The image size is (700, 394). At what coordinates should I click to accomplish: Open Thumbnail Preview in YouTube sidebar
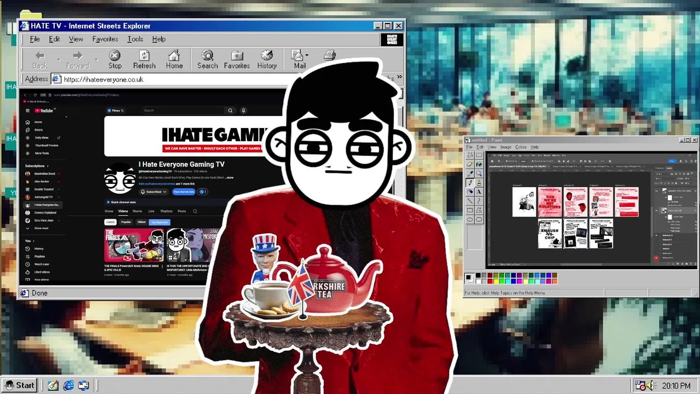[x=46, y=146]
